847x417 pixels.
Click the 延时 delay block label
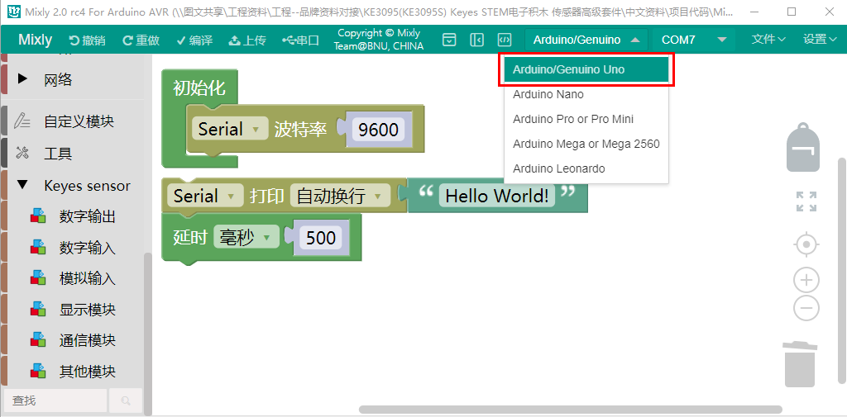190,237
